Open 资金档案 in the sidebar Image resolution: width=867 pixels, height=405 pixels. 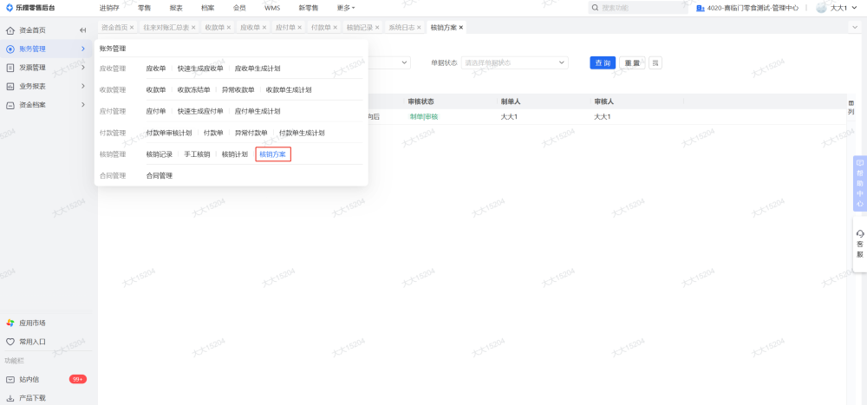click(33, 105)
